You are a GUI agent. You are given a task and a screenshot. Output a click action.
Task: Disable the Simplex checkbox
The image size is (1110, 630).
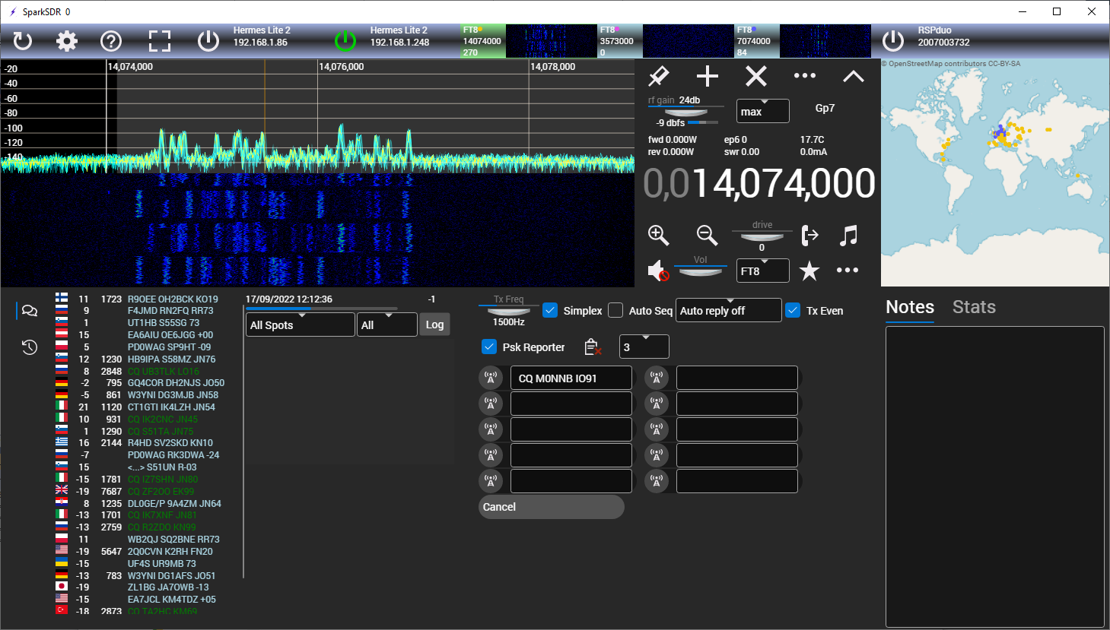point(550,310)
